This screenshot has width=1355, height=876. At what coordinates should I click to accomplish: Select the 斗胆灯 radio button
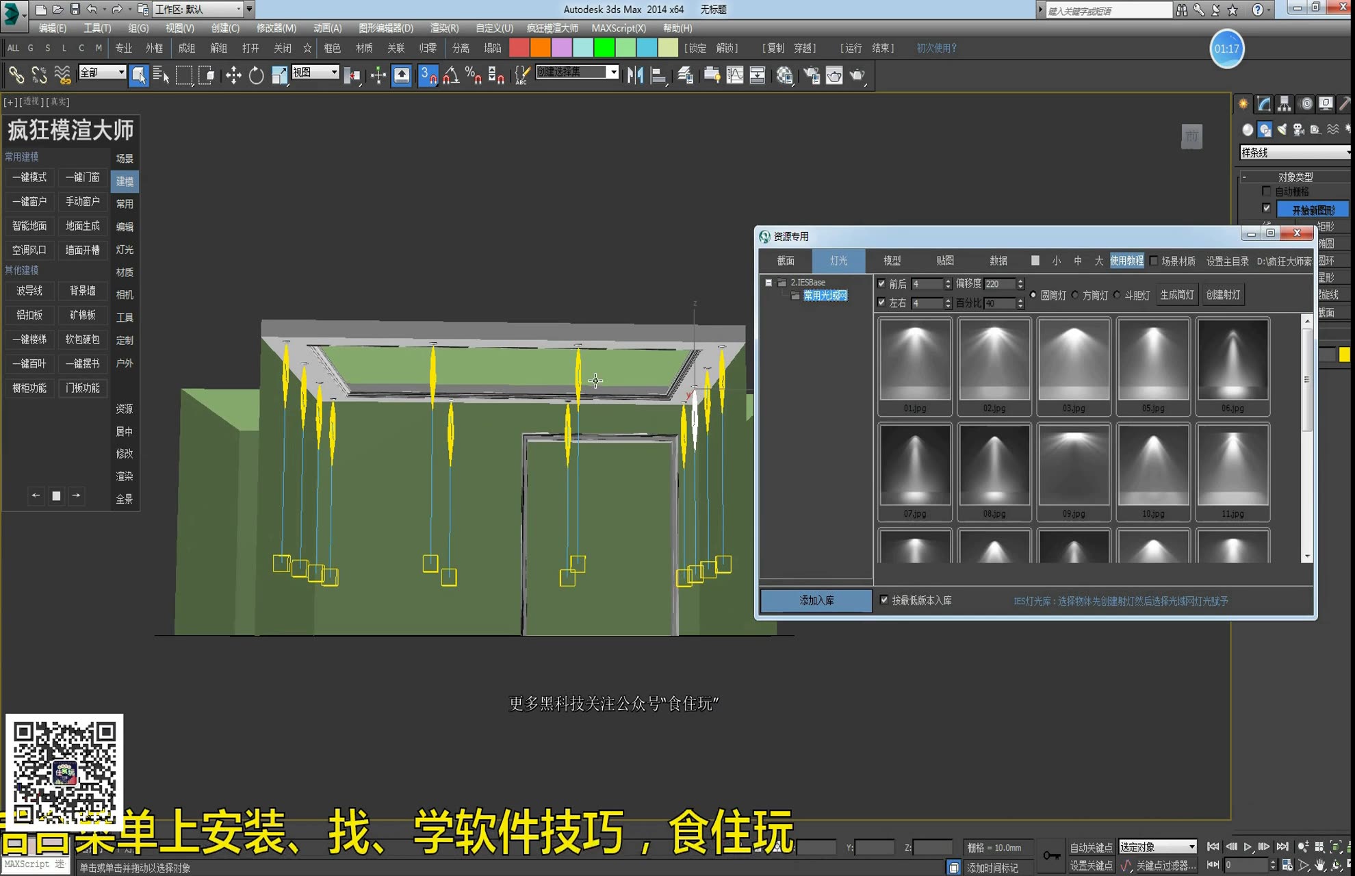(1117, 295)
